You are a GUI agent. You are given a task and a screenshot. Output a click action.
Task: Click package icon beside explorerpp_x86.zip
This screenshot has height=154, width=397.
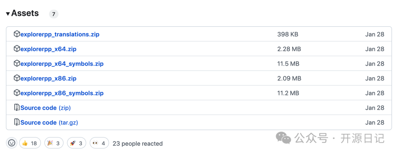pyautogui.click(x=17, y=78)
